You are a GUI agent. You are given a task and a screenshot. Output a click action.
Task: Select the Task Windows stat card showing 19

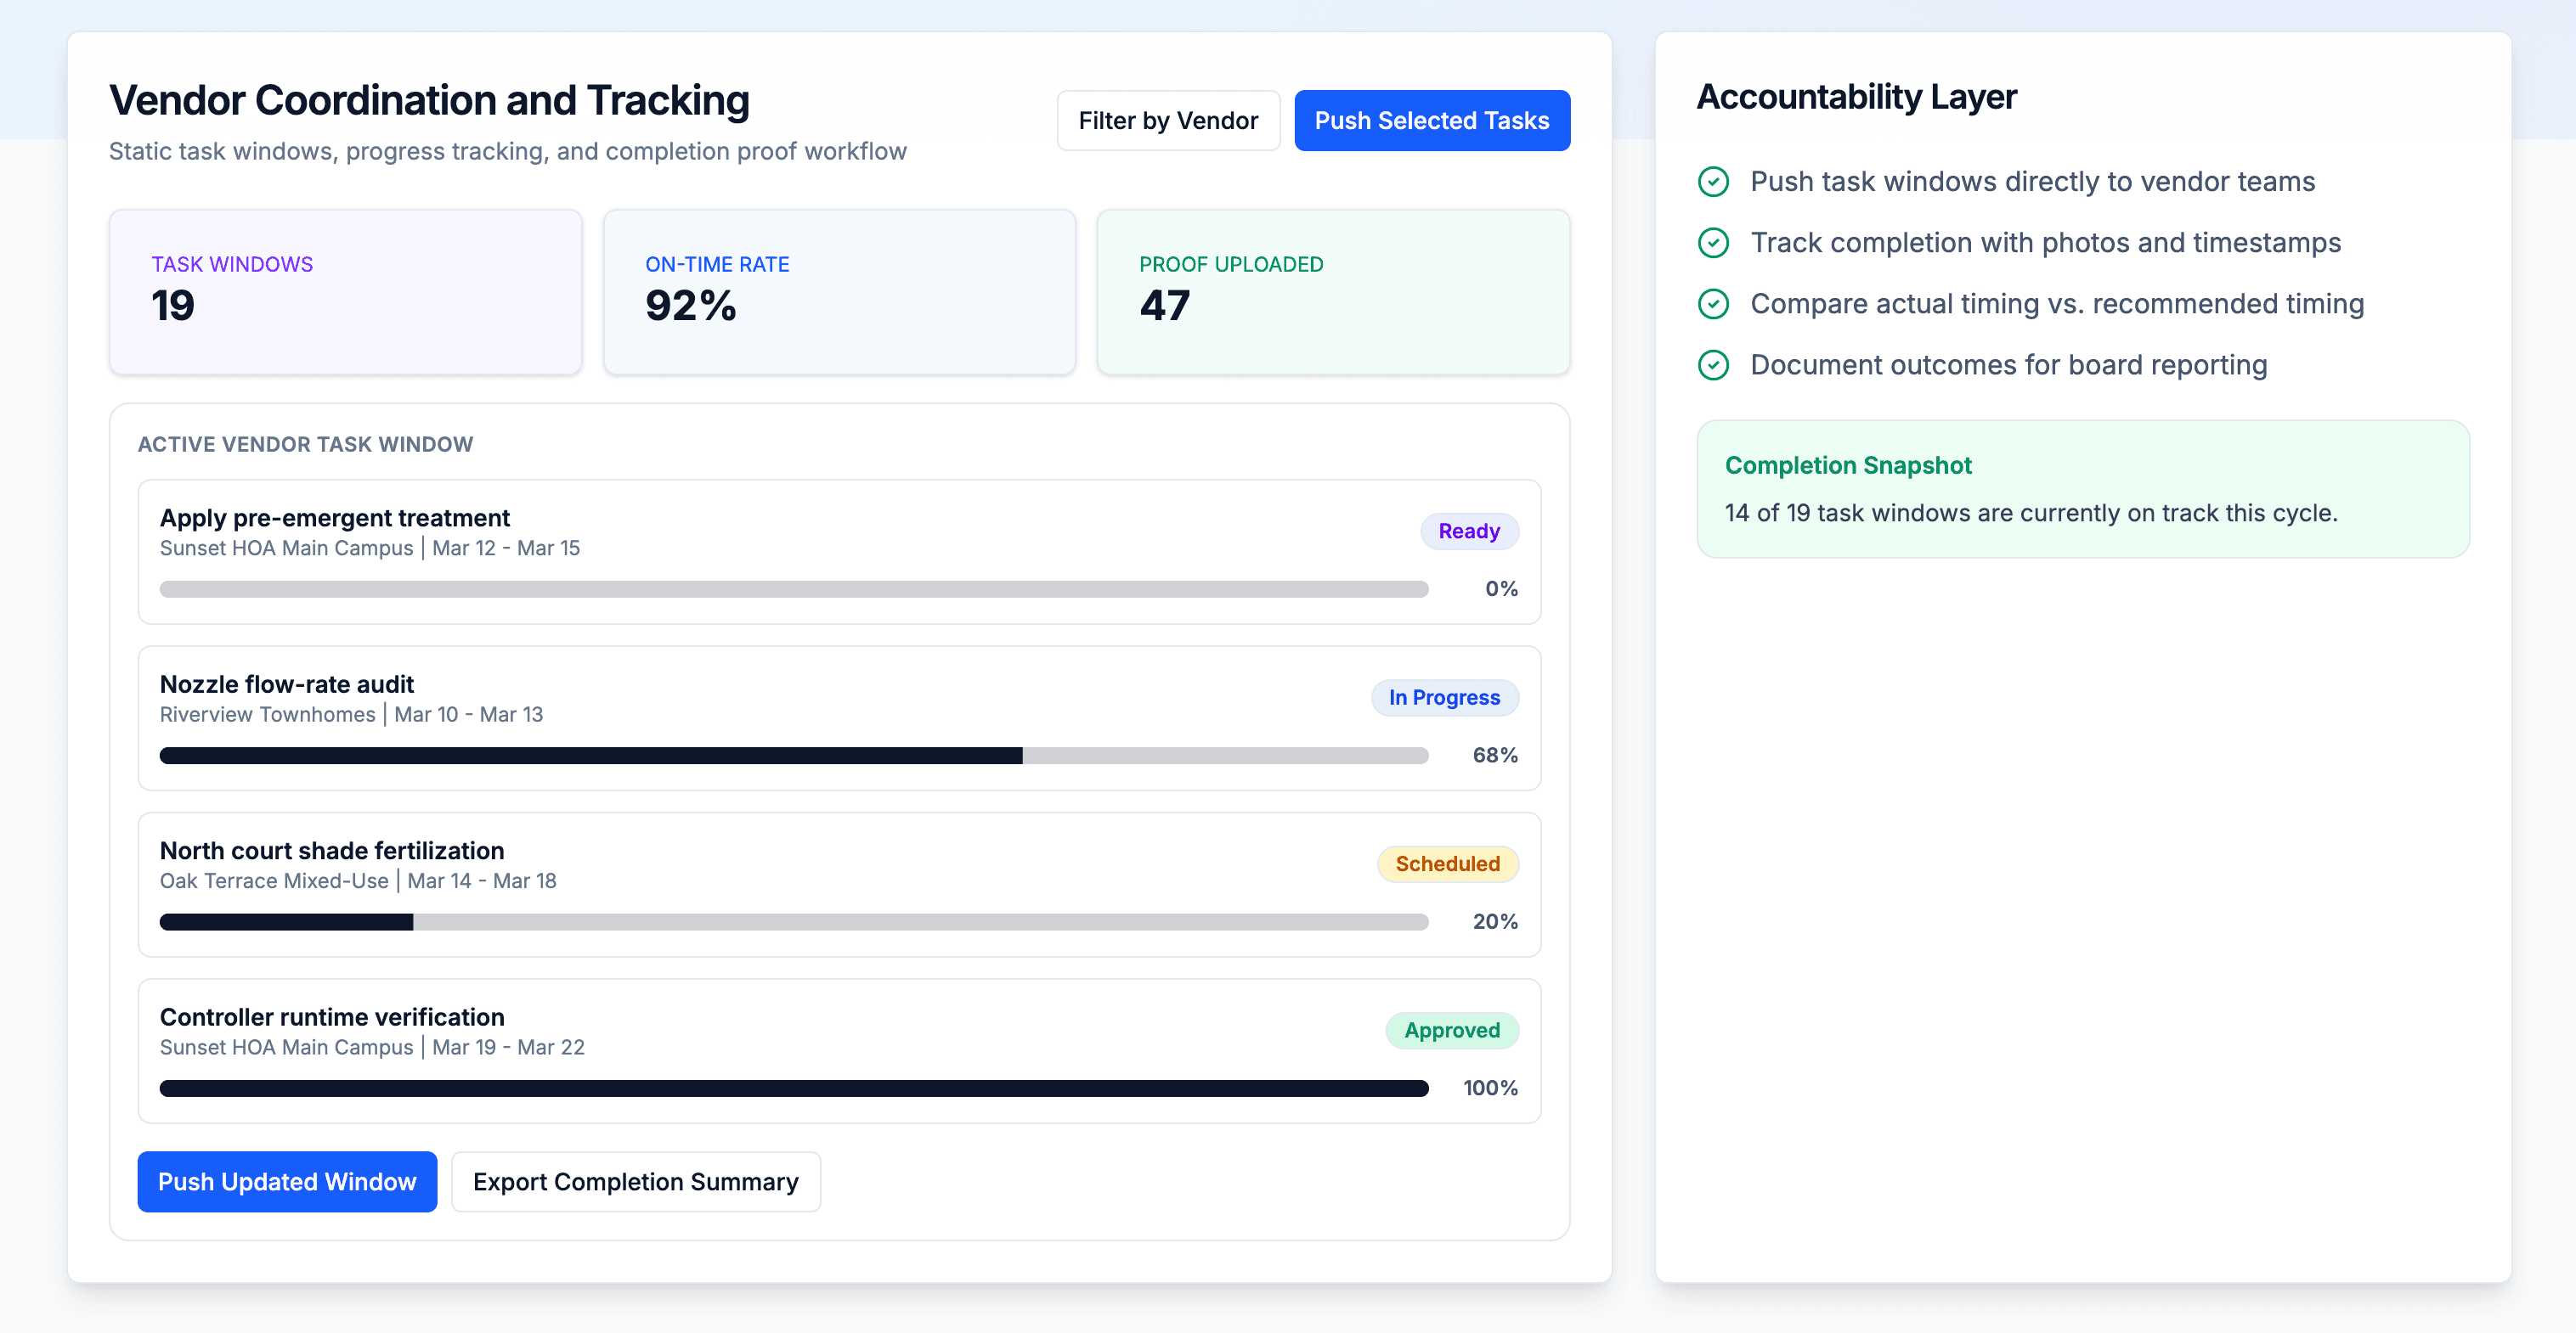(345, 290)
